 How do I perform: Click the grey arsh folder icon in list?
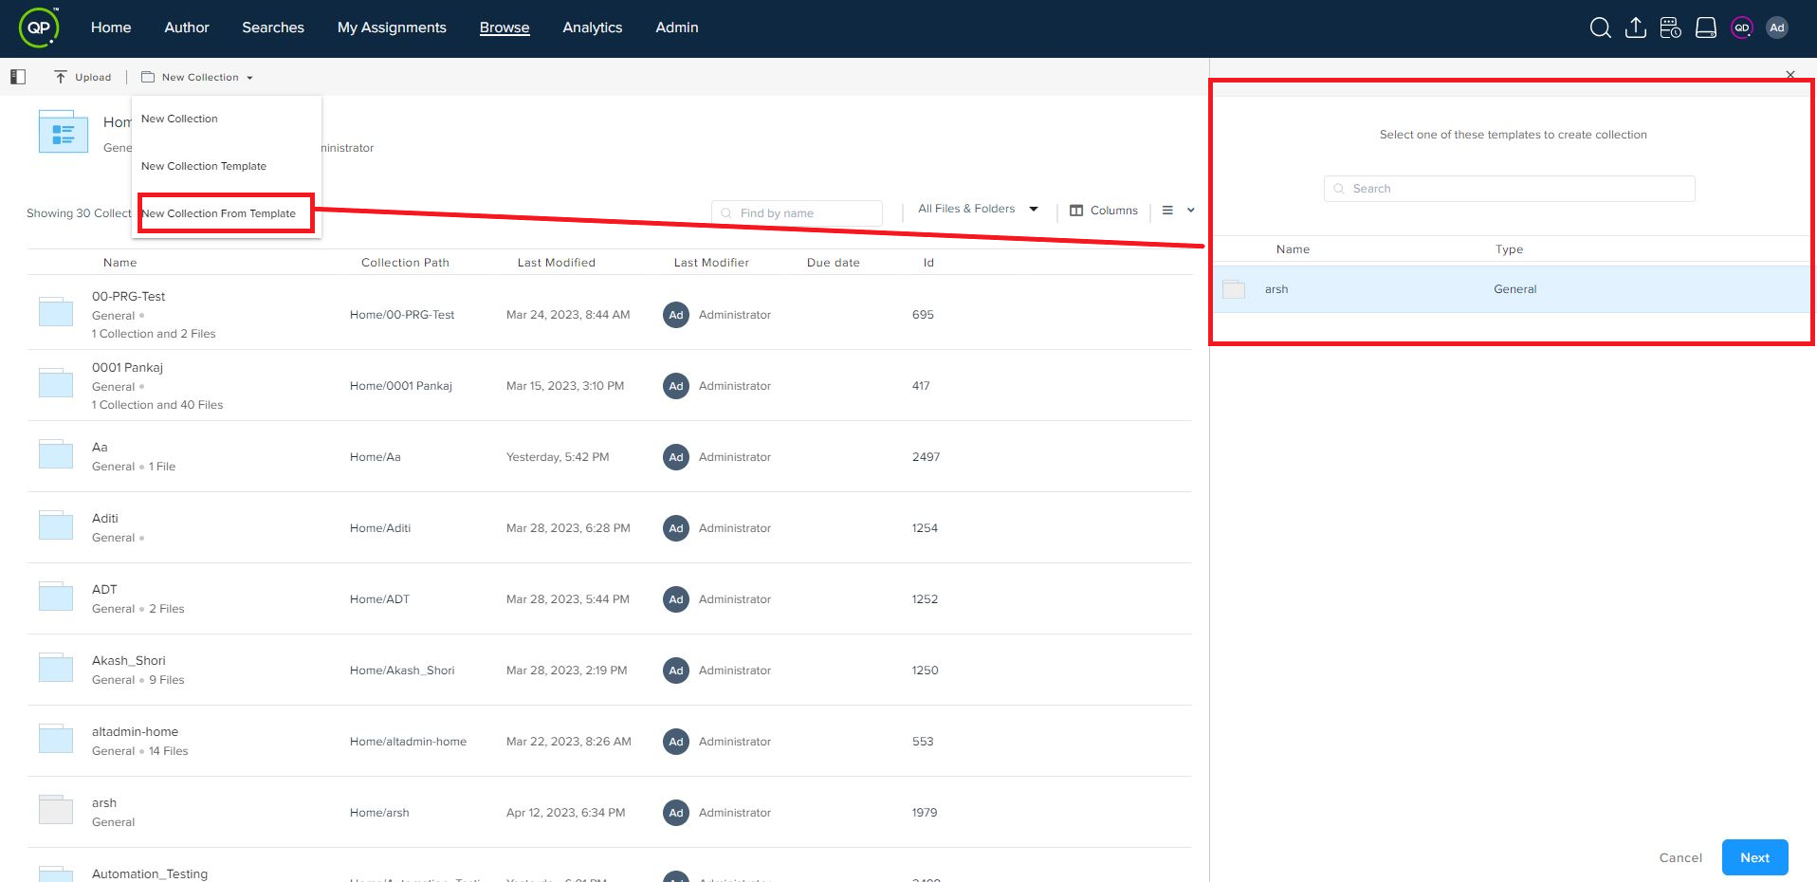tap(56, 810)
